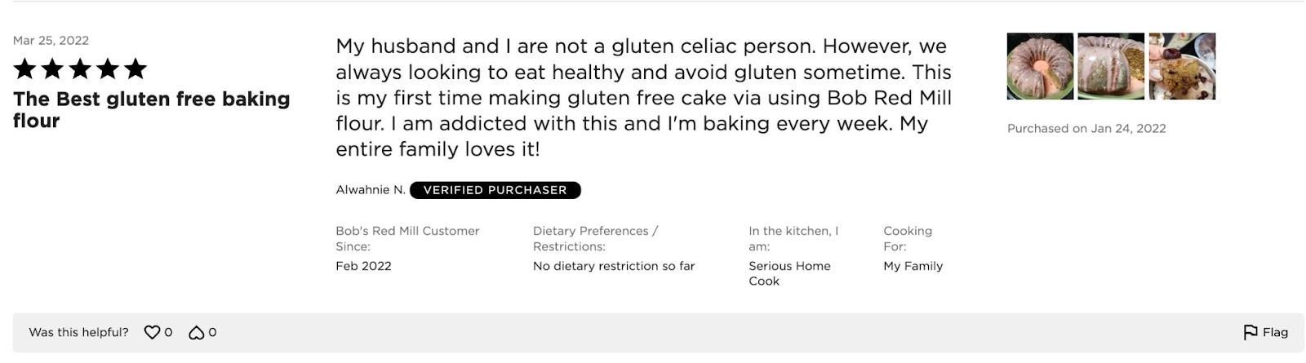The width and height of the screenshot is (1306, 363).
Task: Click the "No dietary restriction so far" text
Action: [x=614, y=266]
